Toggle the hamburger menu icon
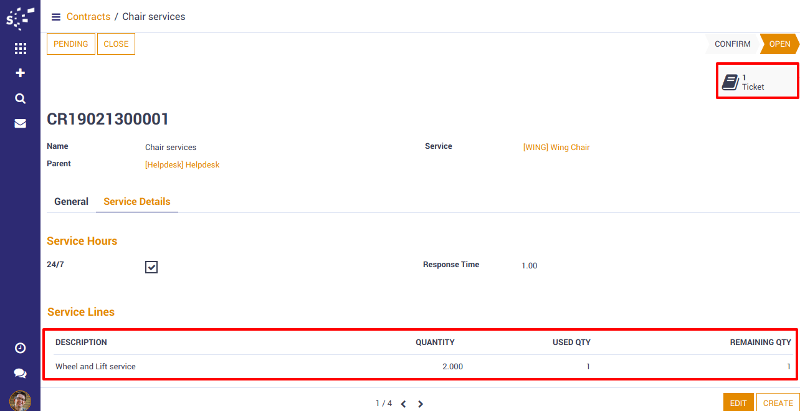 click(56, 17)
